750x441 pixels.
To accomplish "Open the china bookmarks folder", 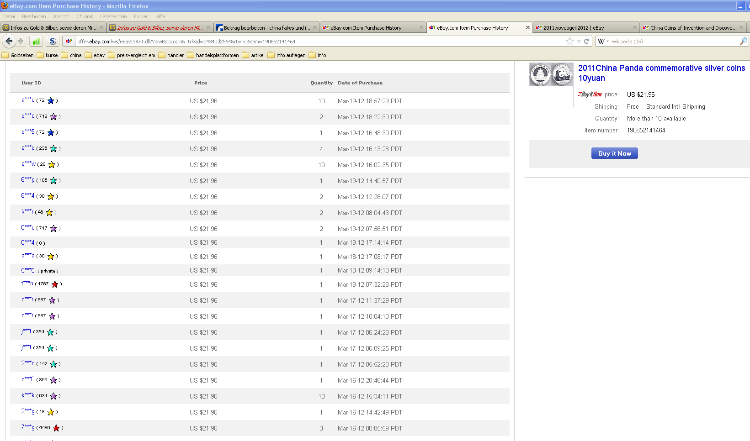I will pos(71,55).
